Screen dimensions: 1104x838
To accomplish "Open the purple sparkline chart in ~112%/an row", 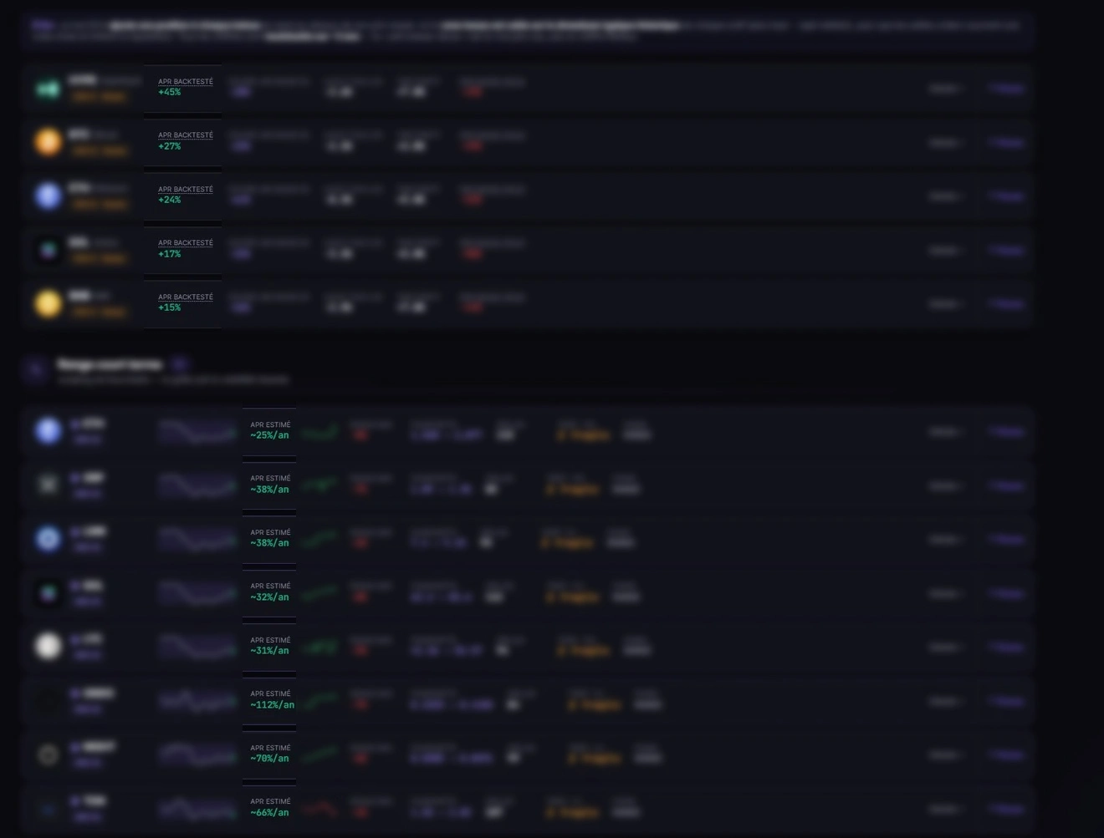I will point(198,701).
